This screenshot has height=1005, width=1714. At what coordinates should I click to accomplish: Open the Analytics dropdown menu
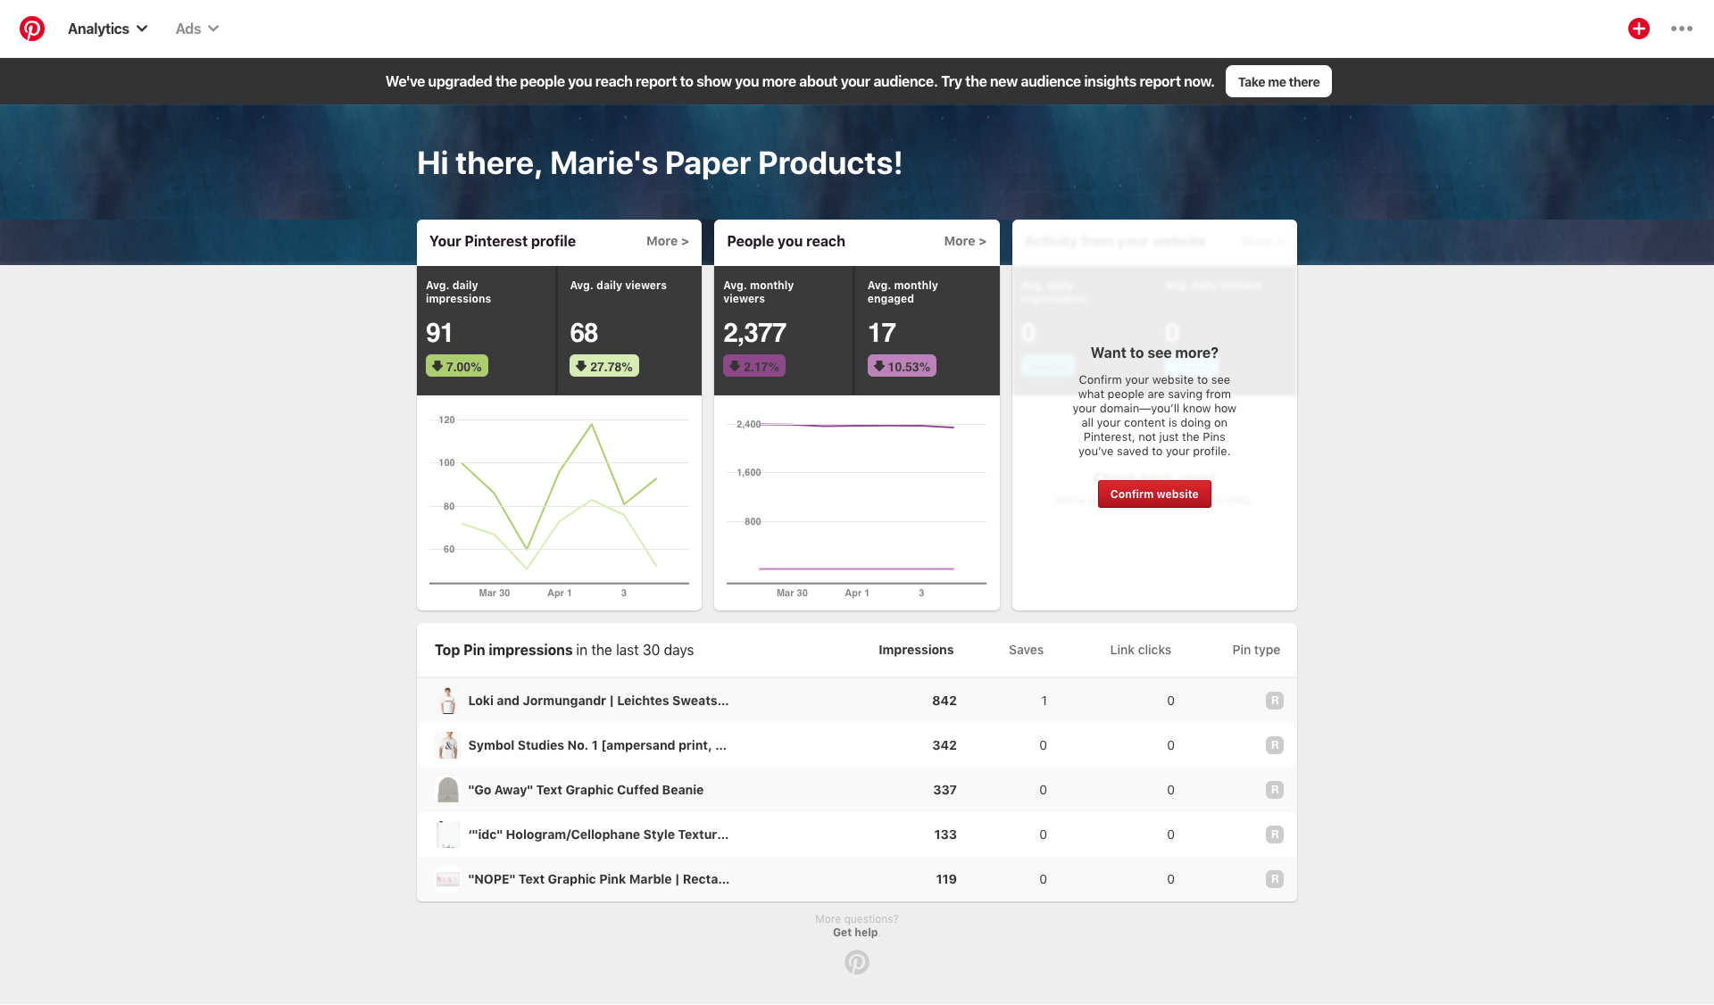coord(107,29)
